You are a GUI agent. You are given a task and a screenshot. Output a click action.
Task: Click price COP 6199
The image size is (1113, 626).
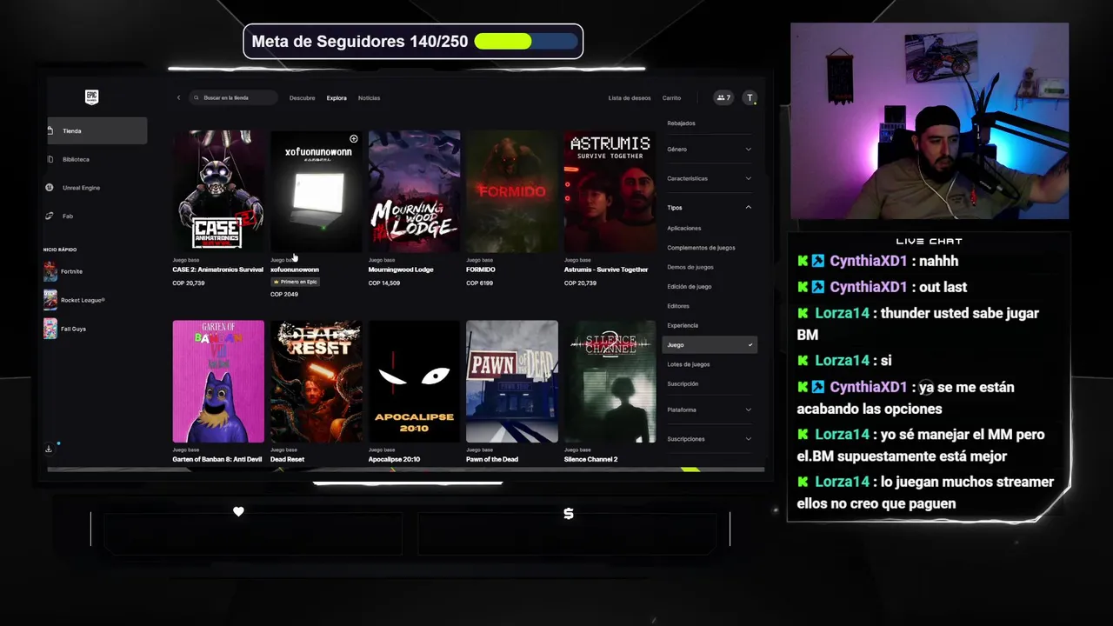tap(480, 283)
